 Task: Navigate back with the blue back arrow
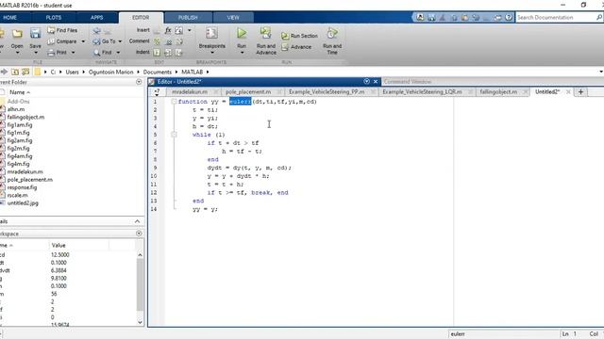point(96,30)
